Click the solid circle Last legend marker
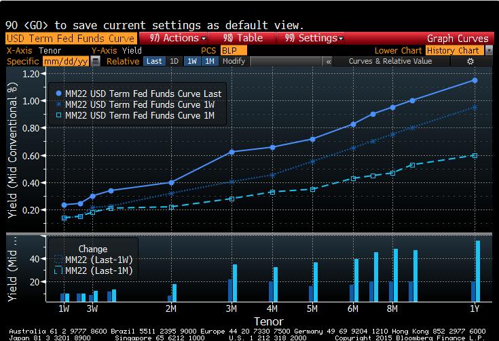The height and width of the screenshot is (341, 499). pyautogui.click(x=58, y=94)
